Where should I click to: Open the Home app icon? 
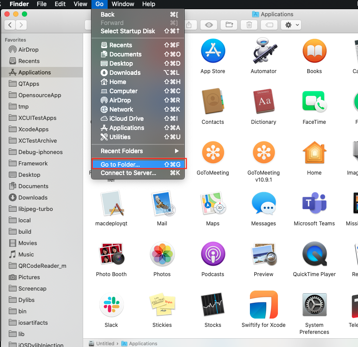(314, 152)
